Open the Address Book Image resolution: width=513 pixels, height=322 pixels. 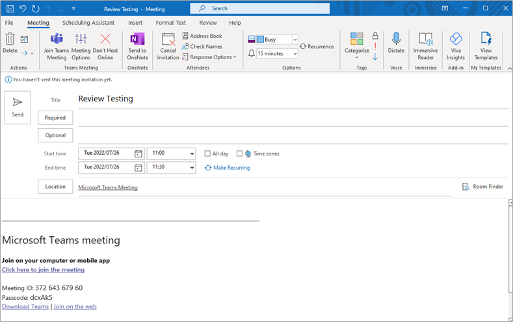click(x=202, y=36)
